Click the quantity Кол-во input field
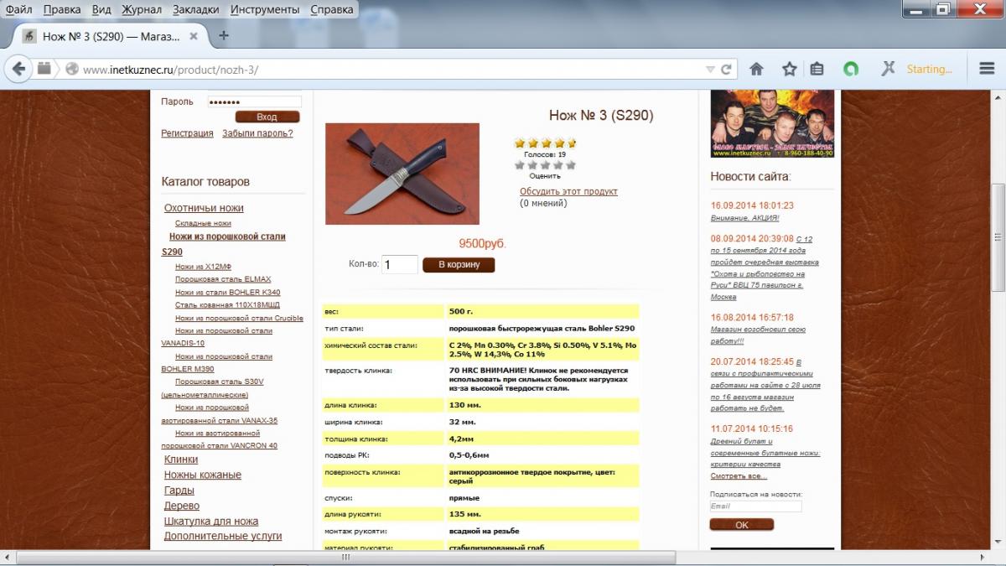 coord(400,265)
